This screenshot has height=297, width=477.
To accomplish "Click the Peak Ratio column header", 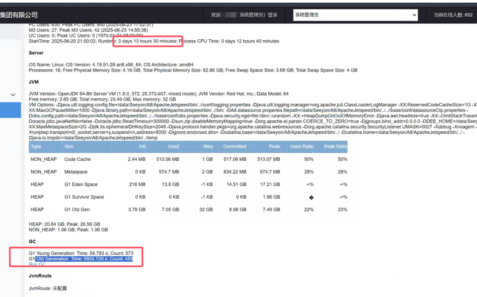I will [335, 147].
